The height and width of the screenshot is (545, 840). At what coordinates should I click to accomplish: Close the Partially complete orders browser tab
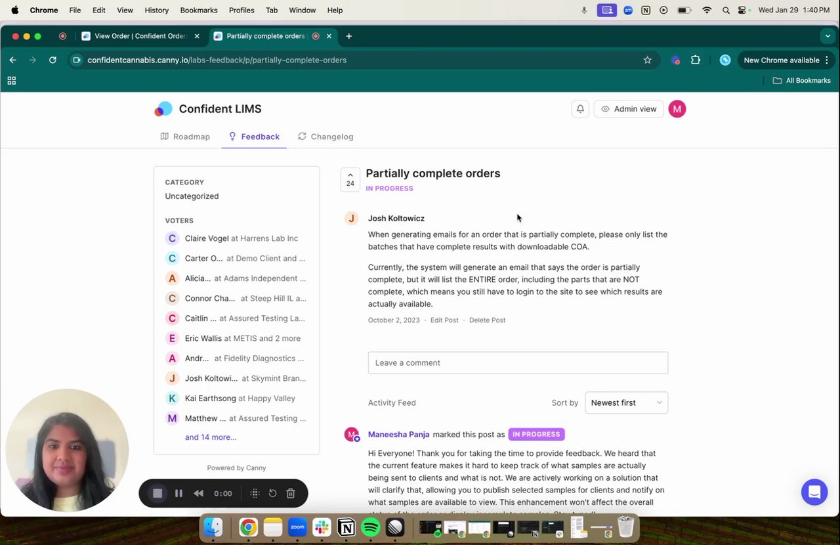click(x=328, y=36)
